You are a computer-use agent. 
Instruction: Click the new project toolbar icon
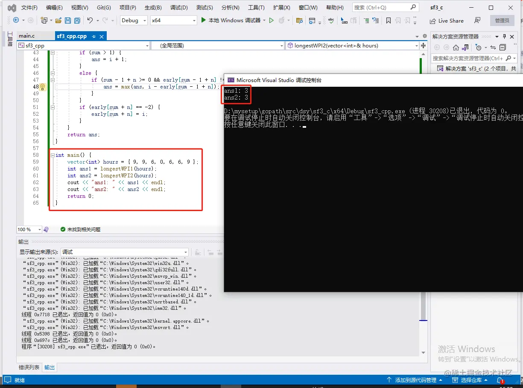coord(44,20)
